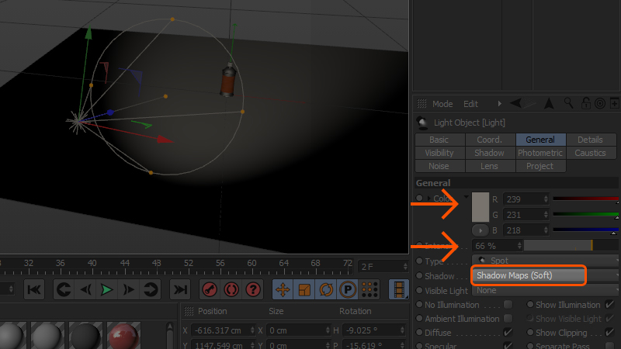Toggle the autokeying icon
This screenshot has height=349, width=621.
pyautogui.click(x=231, y=289)
